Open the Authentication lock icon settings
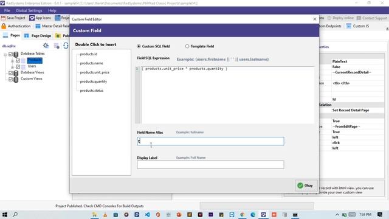389x219 pixels. (4, 26)
